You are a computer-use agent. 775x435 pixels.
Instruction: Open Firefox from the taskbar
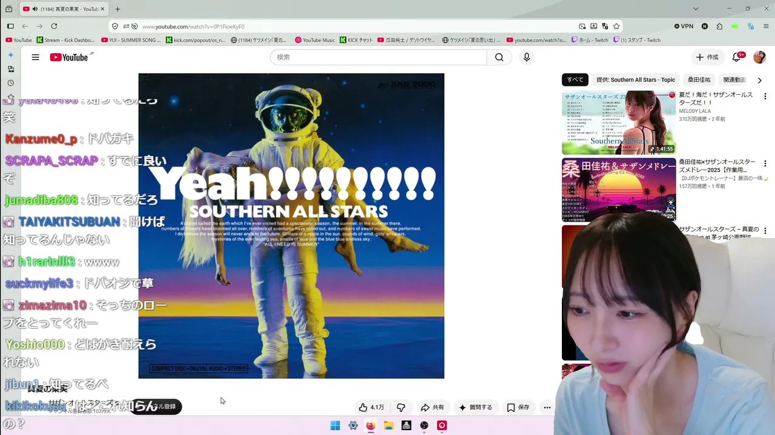pos(371,425)
